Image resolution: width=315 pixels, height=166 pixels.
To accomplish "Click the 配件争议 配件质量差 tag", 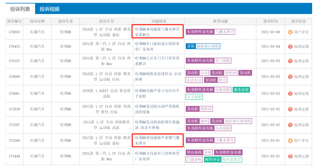I will tap(223, 160).
